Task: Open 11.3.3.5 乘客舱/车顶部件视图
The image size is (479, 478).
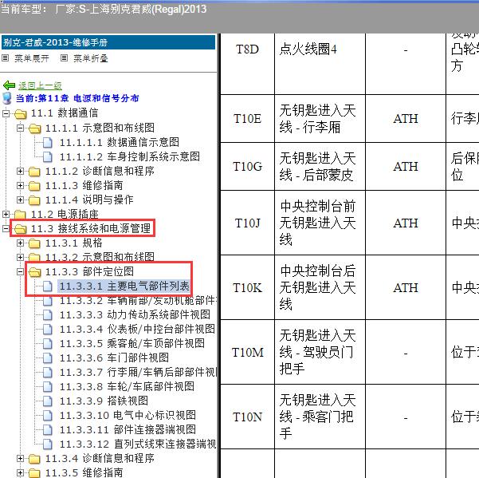Action: coord(132,343)
